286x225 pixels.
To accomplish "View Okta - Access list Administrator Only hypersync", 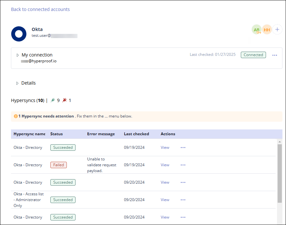I will 165,200.
